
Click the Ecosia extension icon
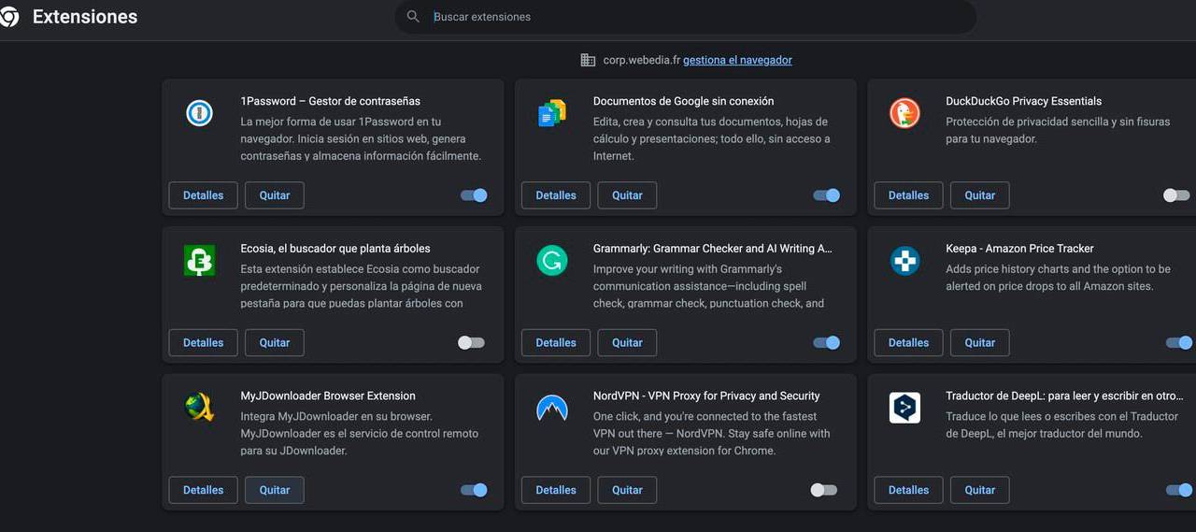coord(199,261)
